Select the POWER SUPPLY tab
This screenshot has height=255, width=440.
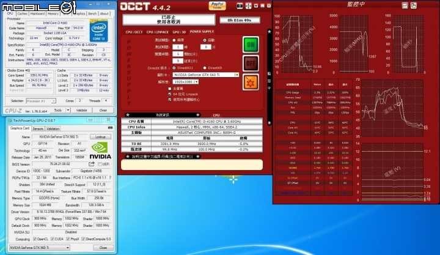202,32
